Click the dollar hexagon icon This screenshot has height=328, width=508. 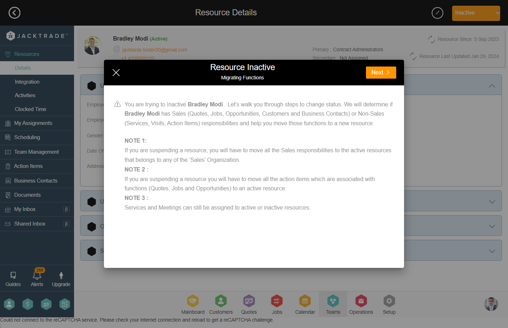(x=28, y=304)
